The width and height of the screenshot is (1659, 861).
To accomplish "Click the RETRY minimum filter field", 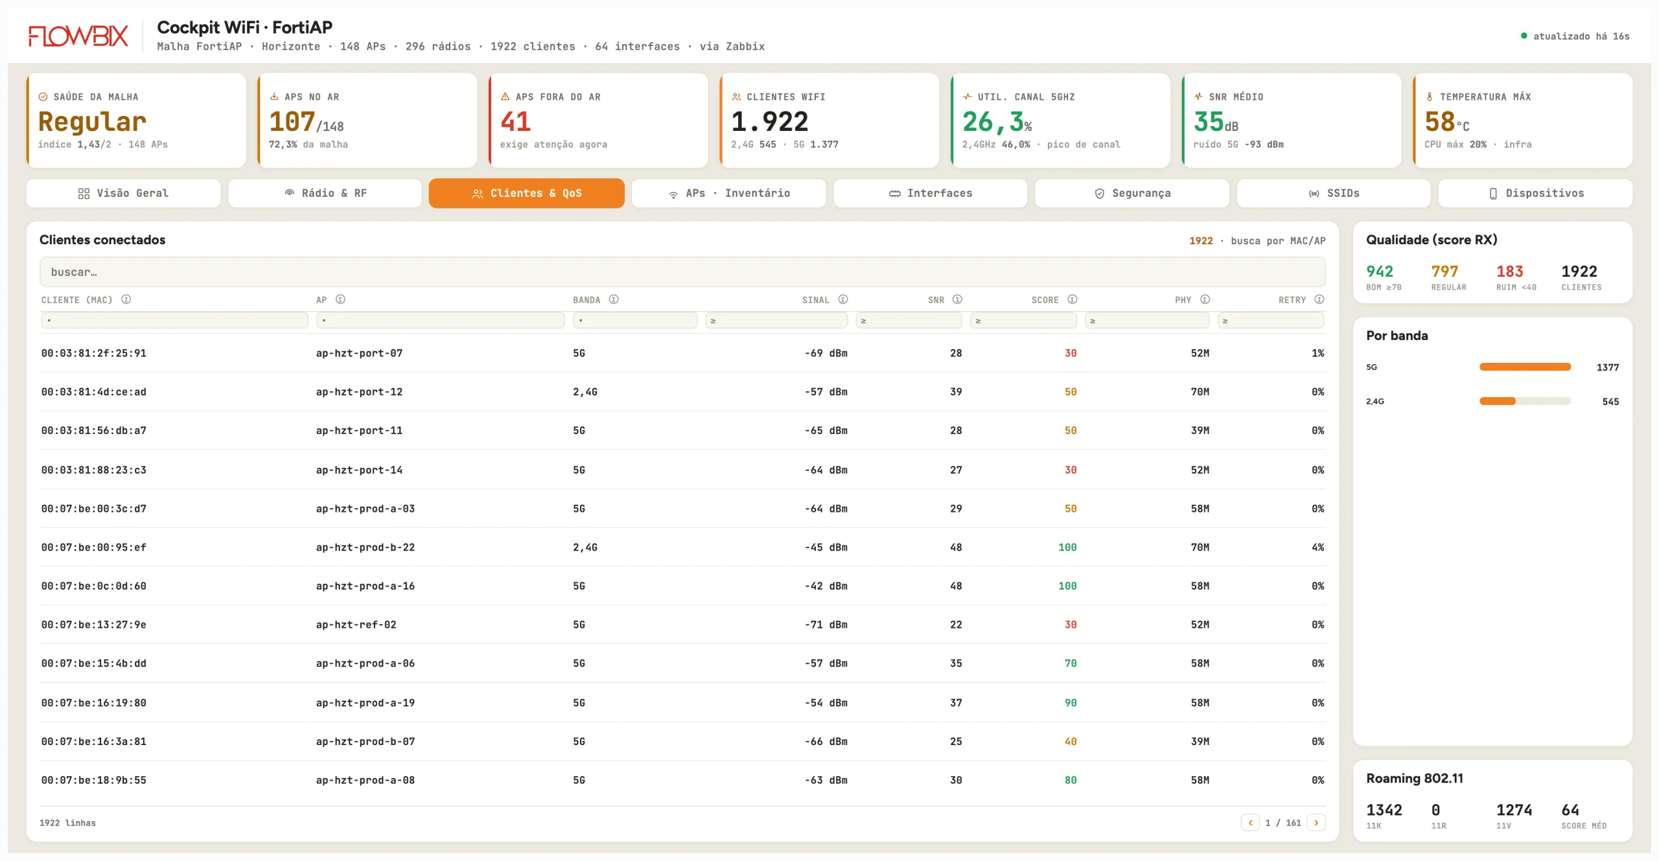I will (x=1271, y=320).
